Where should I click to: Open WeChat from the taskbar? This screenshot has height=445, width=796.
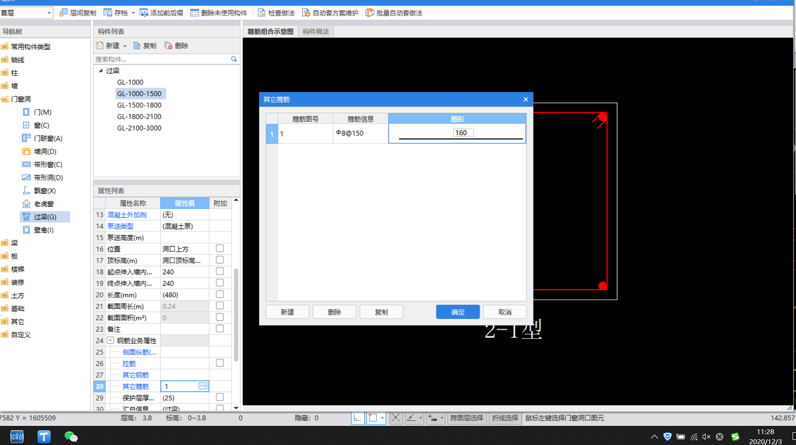coord(71,436)
